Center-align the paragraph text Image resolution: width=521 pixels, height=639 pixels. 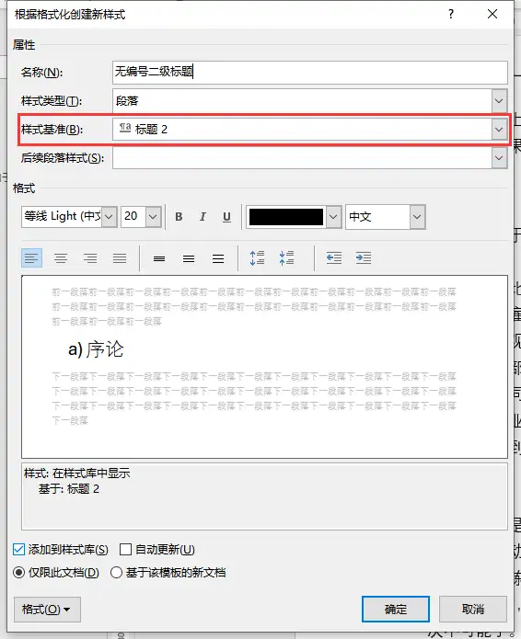pos(61,258)
